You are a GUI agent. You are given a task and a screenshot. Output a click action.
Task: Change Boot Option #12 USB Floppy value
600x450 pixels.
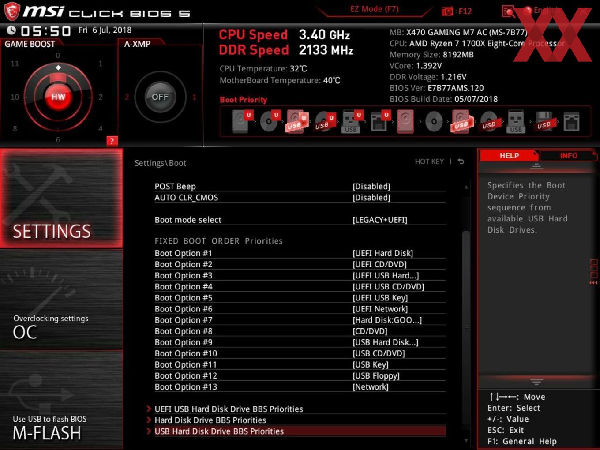point(376,375)
